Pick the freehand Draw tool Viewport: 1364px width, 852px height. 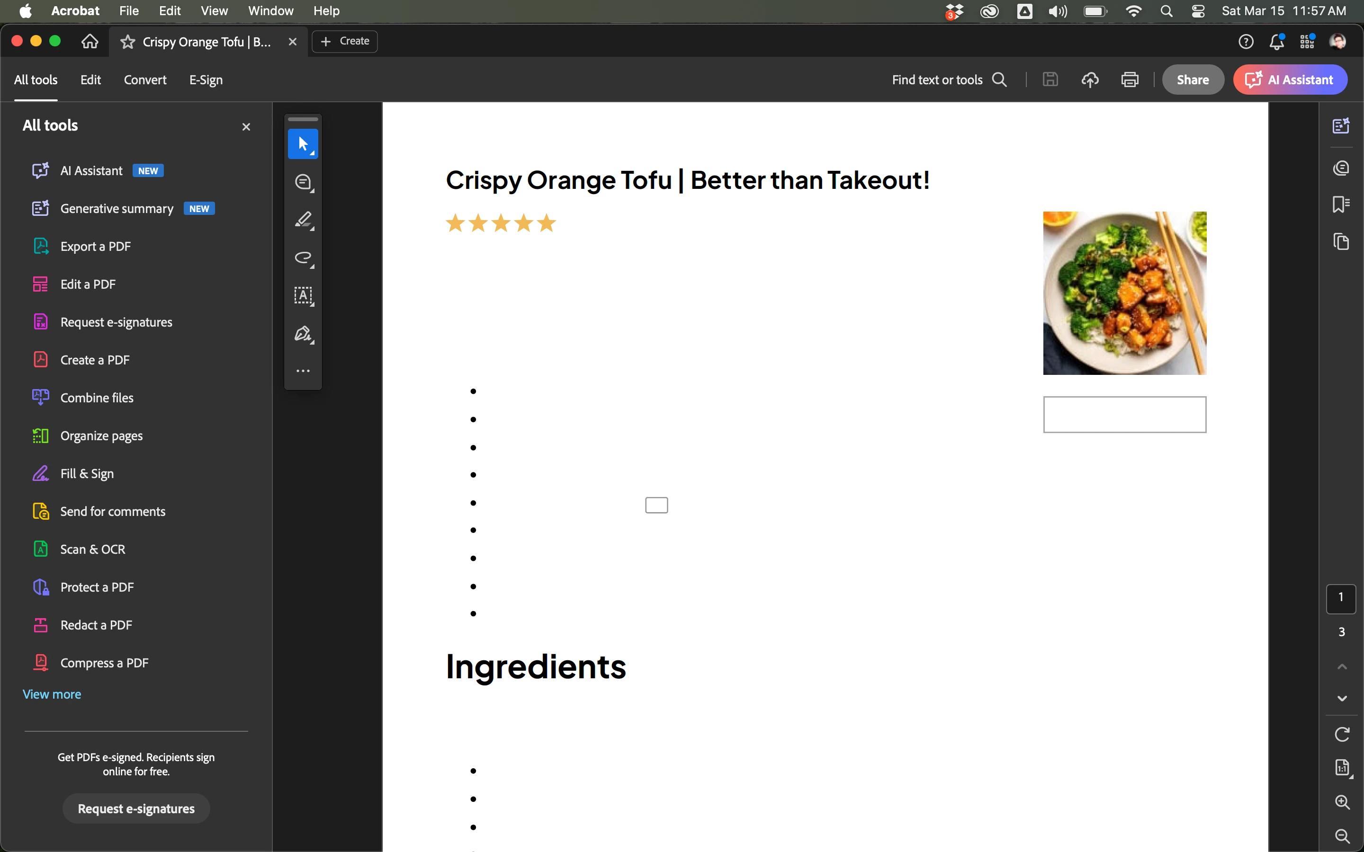tap(303, 258)
